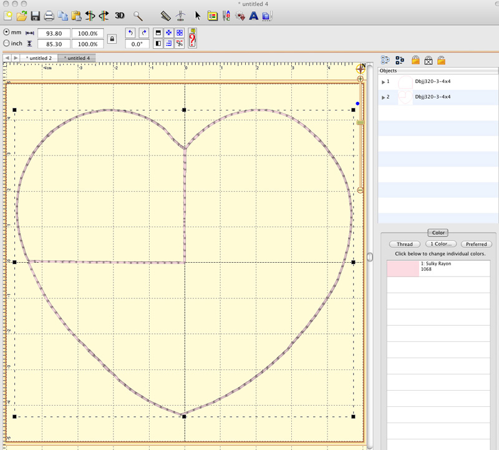Switch measurement units to inch

pos(6,43)
